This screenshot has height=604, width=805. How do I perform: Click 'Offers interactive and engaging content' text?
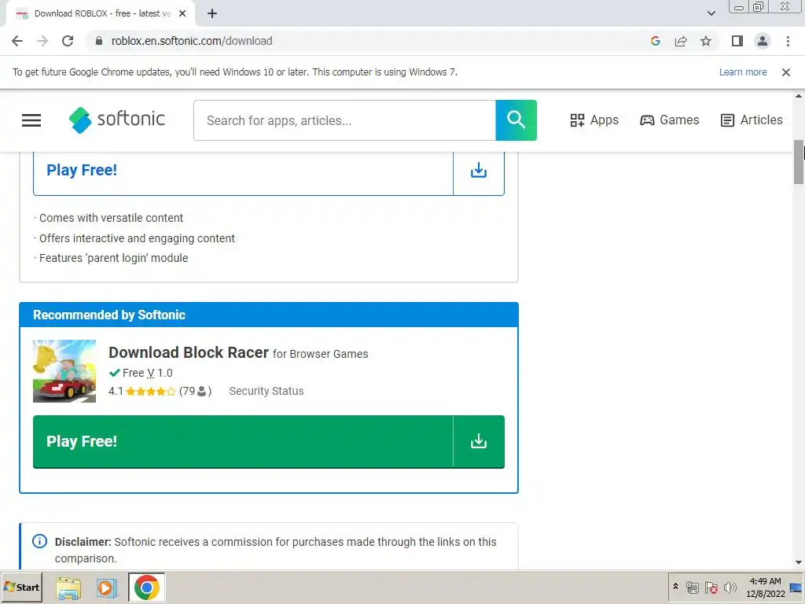pyautogui.click(x=137, y=238)
